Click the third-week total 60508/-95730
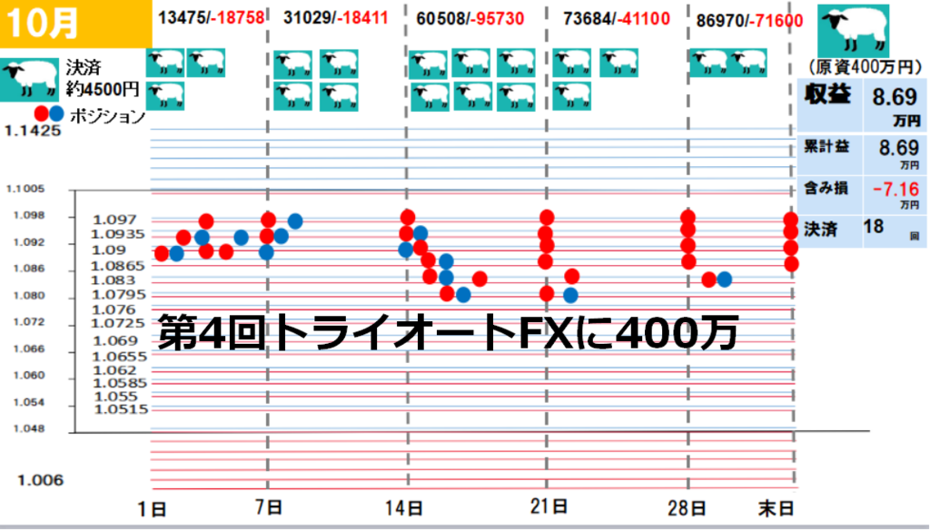The image size is (930, 530). (470, 19)
